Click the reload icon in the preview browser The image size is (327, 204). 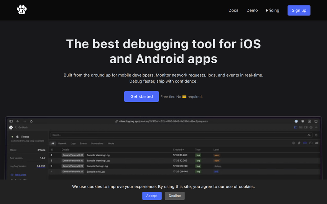[31, 121]
